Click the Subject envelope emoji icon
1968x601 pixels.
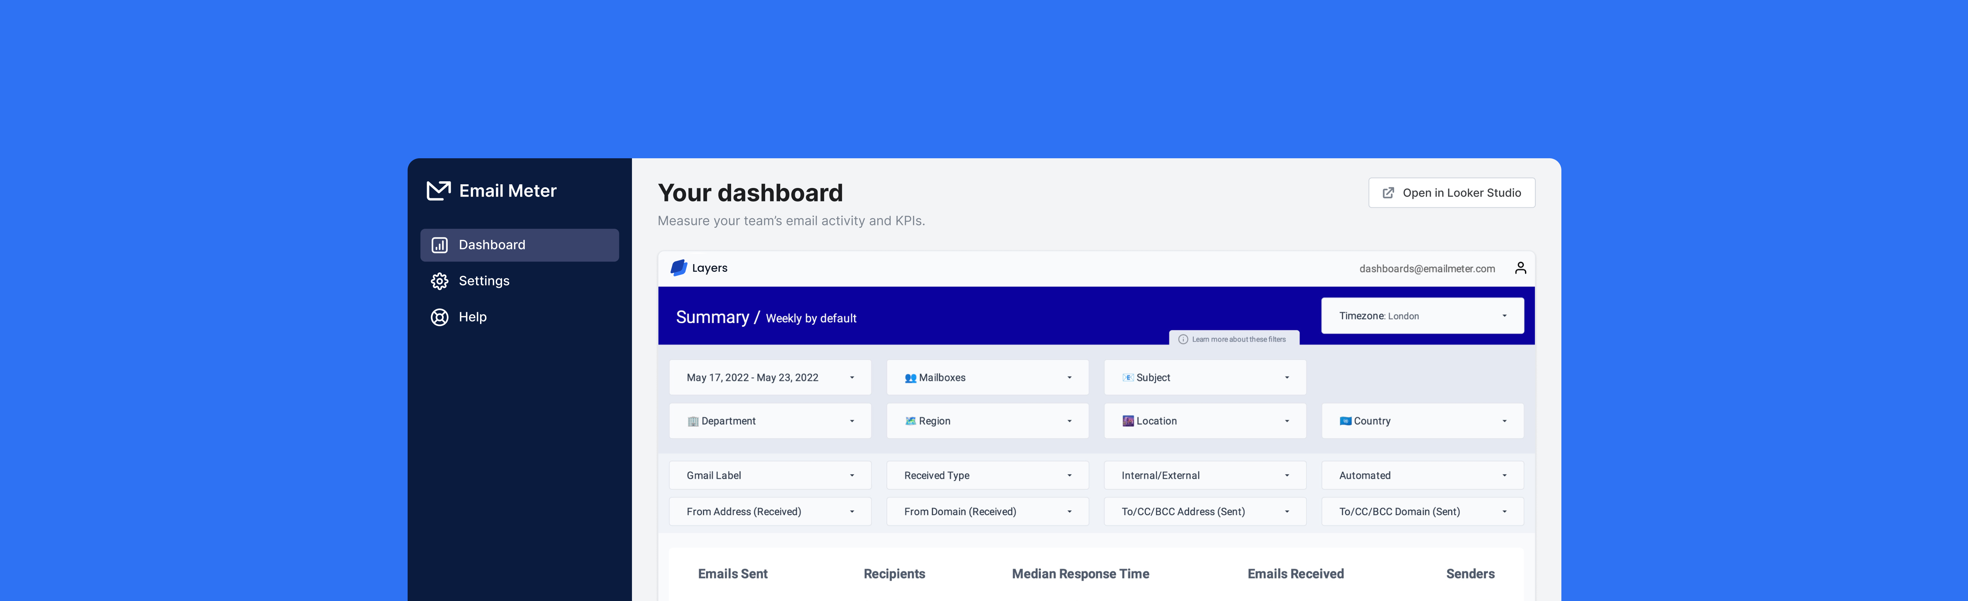1128,378
